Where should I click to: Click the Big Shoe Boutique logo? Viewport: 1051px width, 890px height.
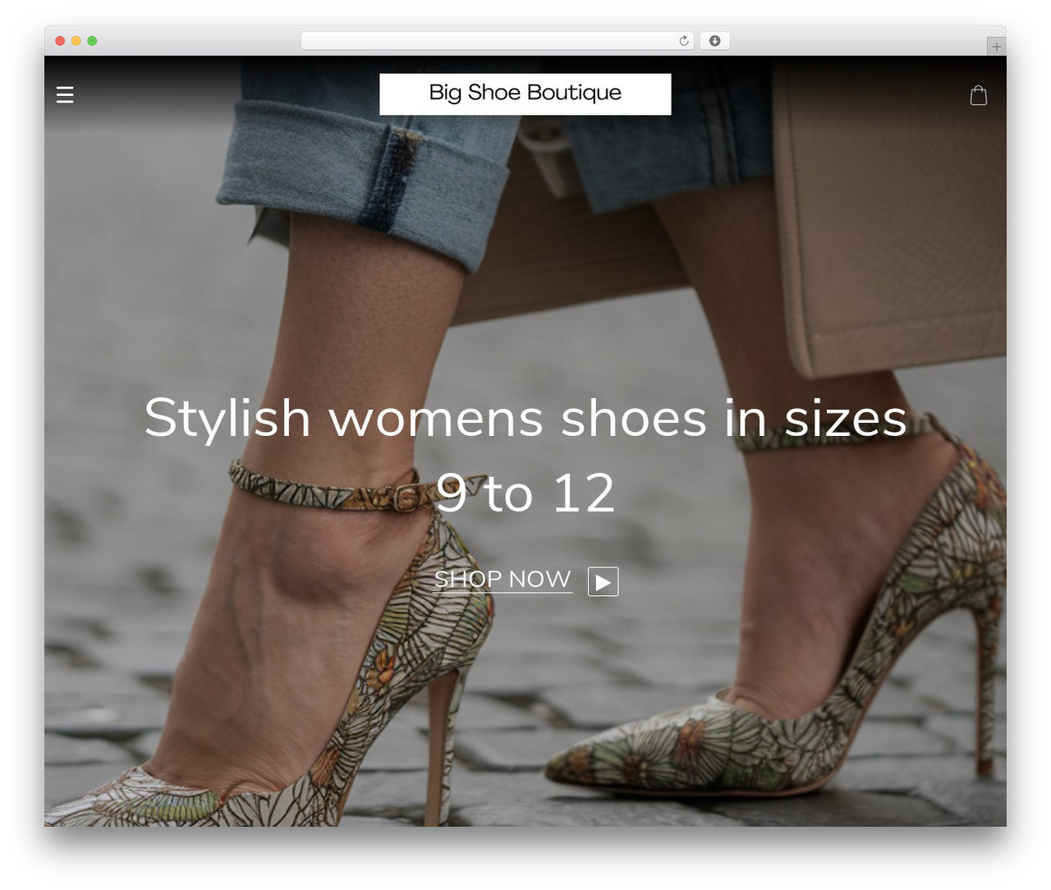point(525,94)
